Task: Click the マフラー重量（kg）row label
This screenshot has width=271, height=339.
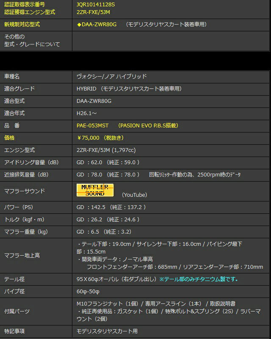Action: click(26, 232)
